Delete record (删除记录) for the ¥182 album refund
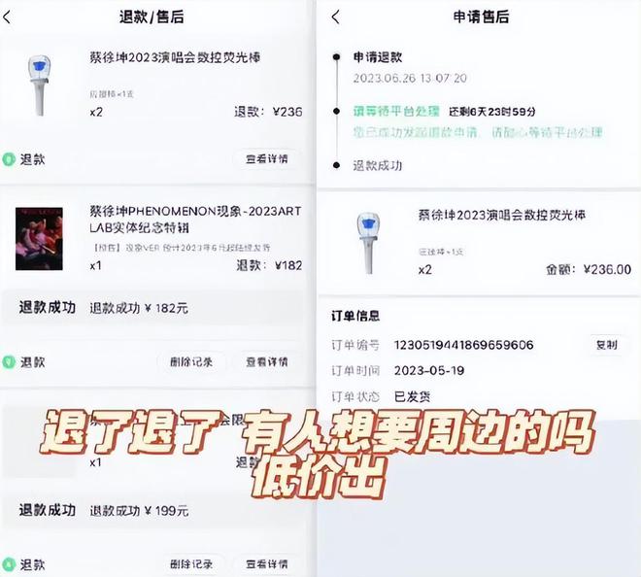Viewport: 641px width, 577px height. 191,362
